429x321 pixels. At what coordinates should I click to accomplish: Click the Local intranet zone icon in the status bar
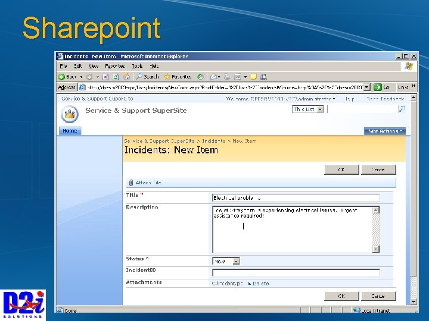[356, 310]
